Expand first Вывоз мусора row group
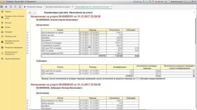Viewport: 197px width, 110px height. pyautogui.click(x=27, y=35)
